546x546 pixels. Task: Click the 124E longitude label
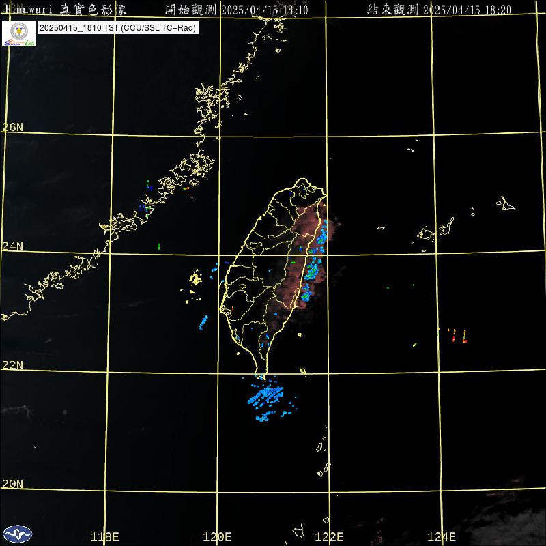coord(443,536)
